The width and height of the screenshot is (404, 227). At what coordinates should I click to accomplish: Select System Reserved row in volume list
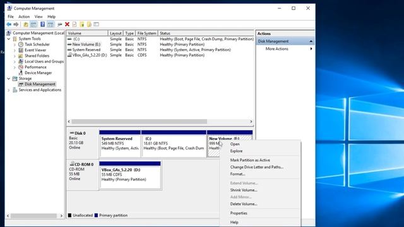point(86,50)
